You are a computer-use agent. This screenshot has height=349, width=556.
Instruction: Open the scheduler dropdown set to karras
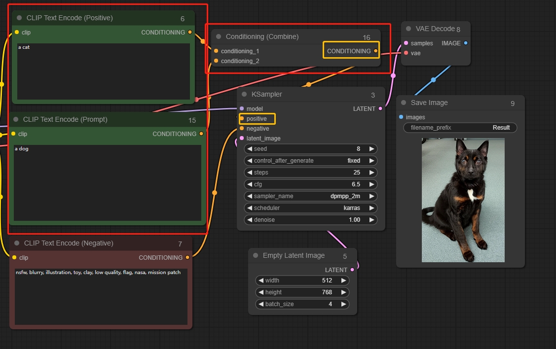(311, 208)
